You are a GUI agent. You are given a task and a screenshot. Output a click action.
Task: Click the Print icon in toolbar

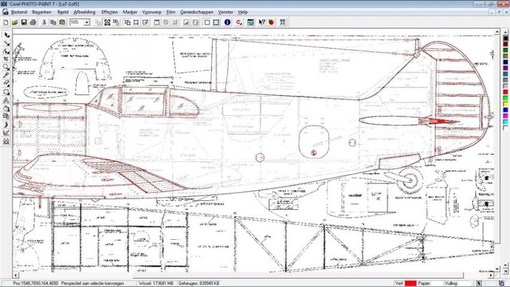33,22
